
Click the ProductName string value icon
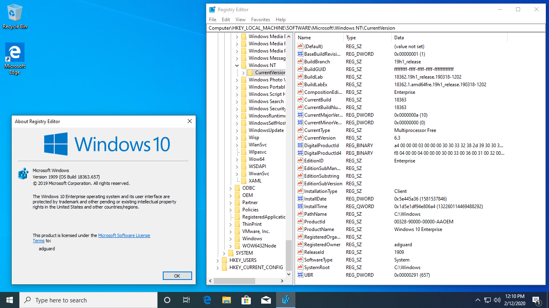pyautogui.click(x=300, y=229)
